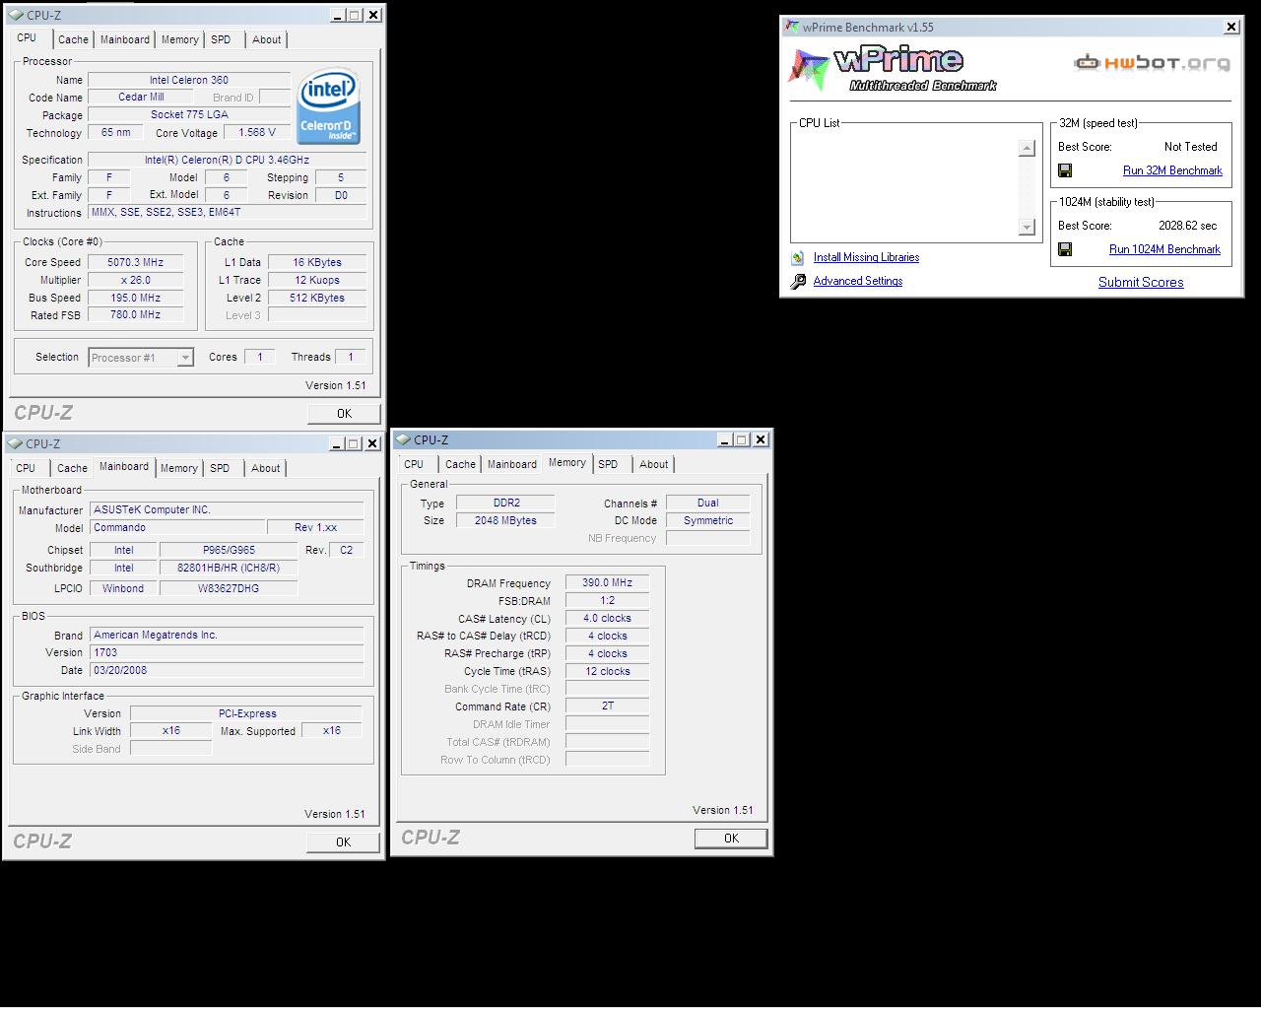
Task: Click the CPU-Z title icon in Memory window
Action: 405,439
